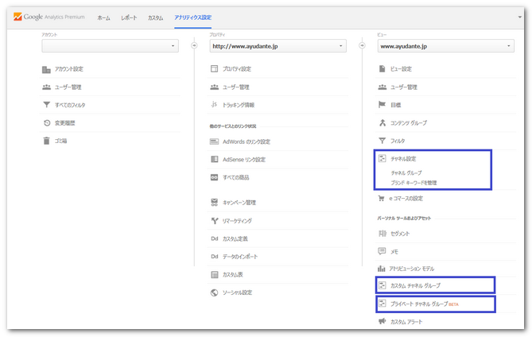This screenshot has width=532, height=337.
Task: Open カスタム チャネル グループ
Action: tap(415, 286)
